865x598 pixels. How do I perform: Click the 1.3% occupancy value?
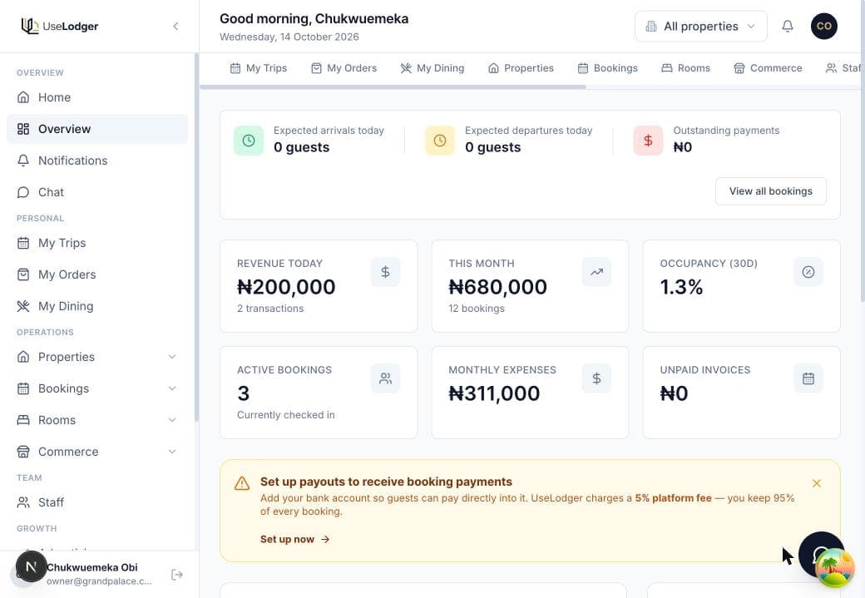point(681,287)
